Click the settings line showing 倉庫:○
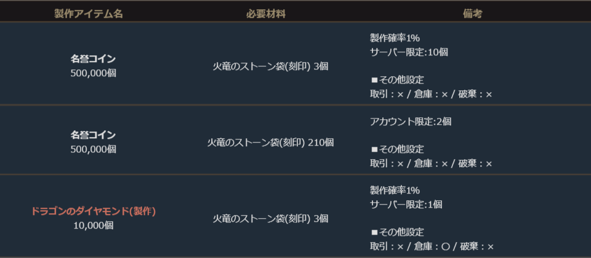Viewport: 591px width, 258px height. [x=432, y=246]
